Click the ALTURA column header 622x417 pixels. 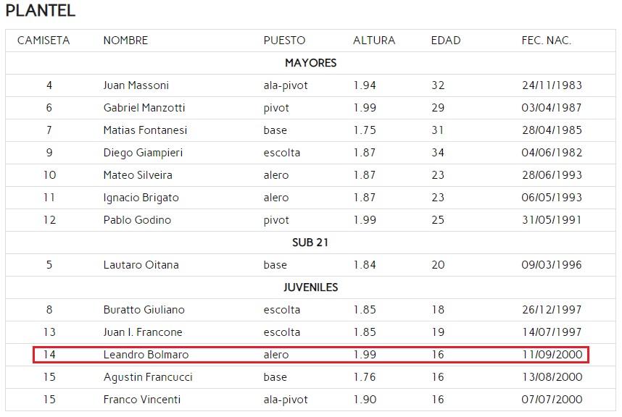(374, 41)
